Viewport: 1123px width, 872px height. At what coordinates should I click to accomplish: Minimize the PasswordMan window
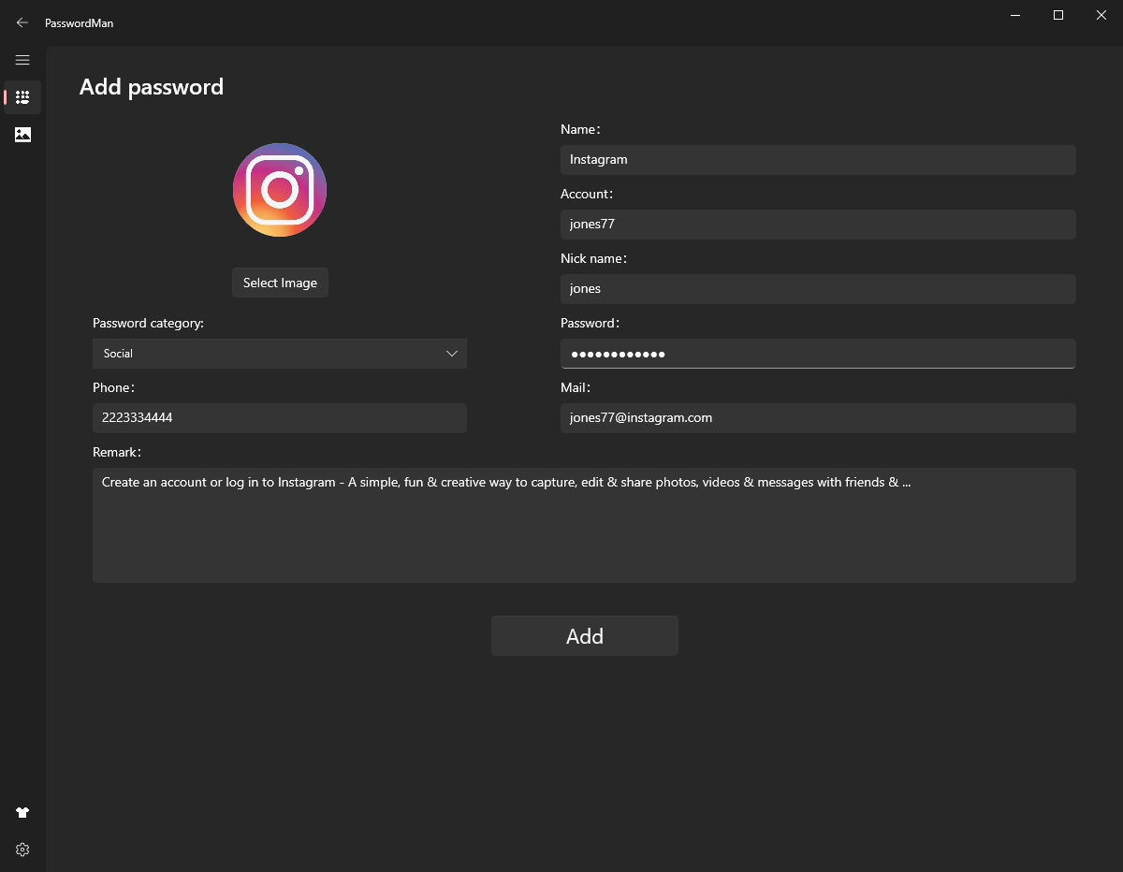point(1015,15)
